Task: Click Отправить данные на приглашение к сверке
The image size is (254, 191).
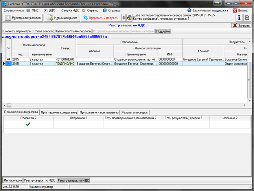Action: [123, 31]
